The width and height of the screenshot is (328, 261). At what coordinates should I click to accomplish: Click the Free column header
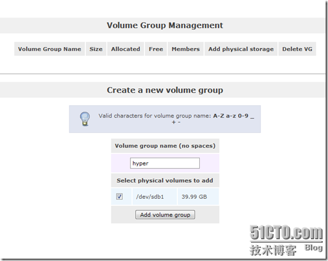[156, 49]
